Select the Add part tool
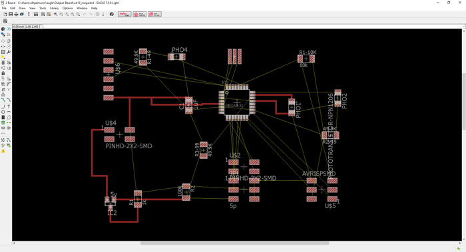The height and width of the screenshot is (252, 466). 9,63
